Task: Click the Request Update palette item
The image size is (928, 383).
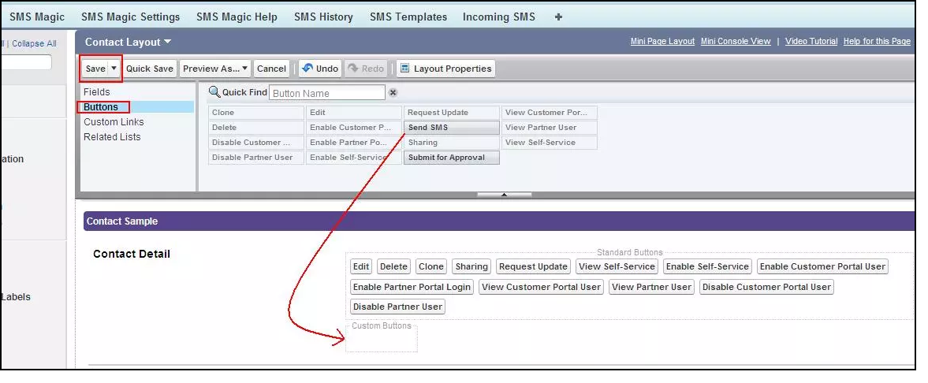Action: (452, 113)
